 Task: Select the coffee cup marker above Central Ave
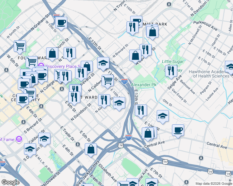click(x=178, y=131)
